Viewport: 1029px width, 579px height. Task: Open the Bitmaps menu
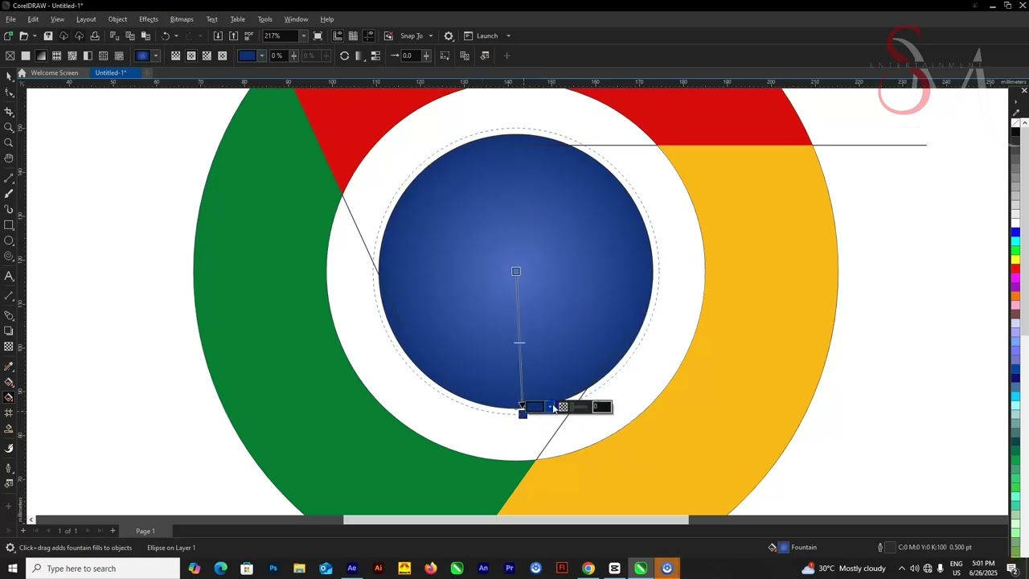(x=182, y=19)
